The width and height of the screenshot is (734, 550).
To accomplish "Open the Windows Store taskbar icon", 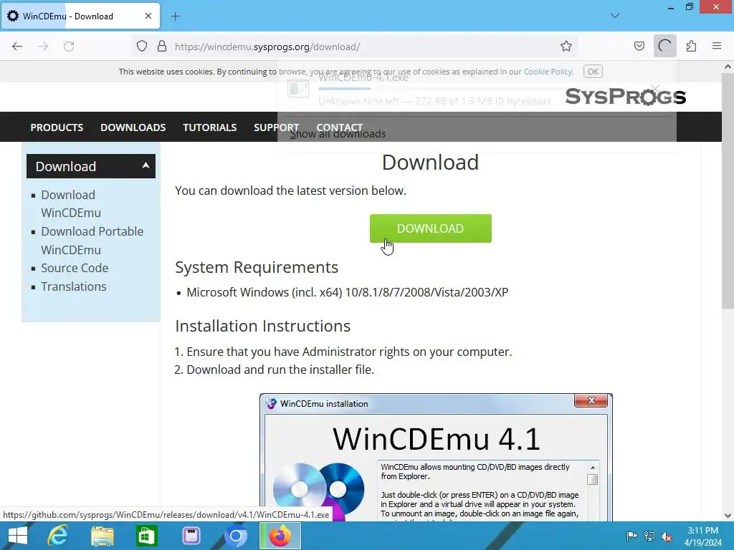I will 146,536.
